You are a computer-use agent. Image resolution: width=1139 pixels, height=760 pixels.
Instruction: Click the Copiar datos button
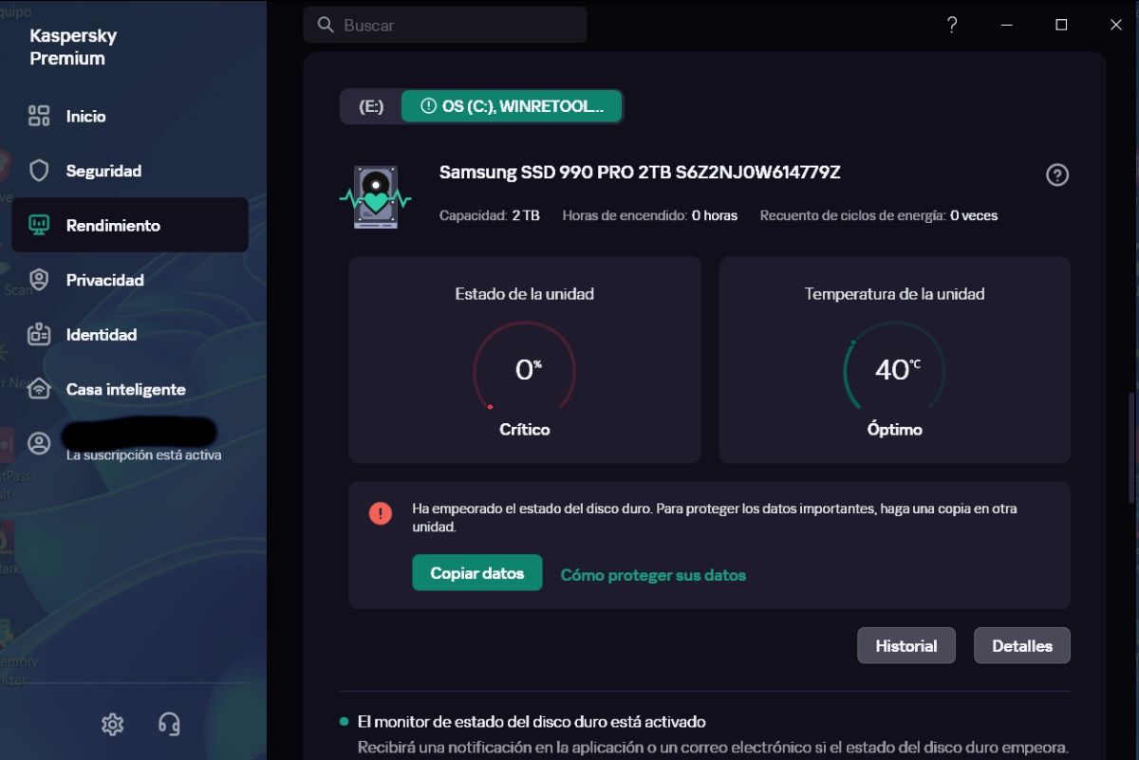click(x=476, y=573)
